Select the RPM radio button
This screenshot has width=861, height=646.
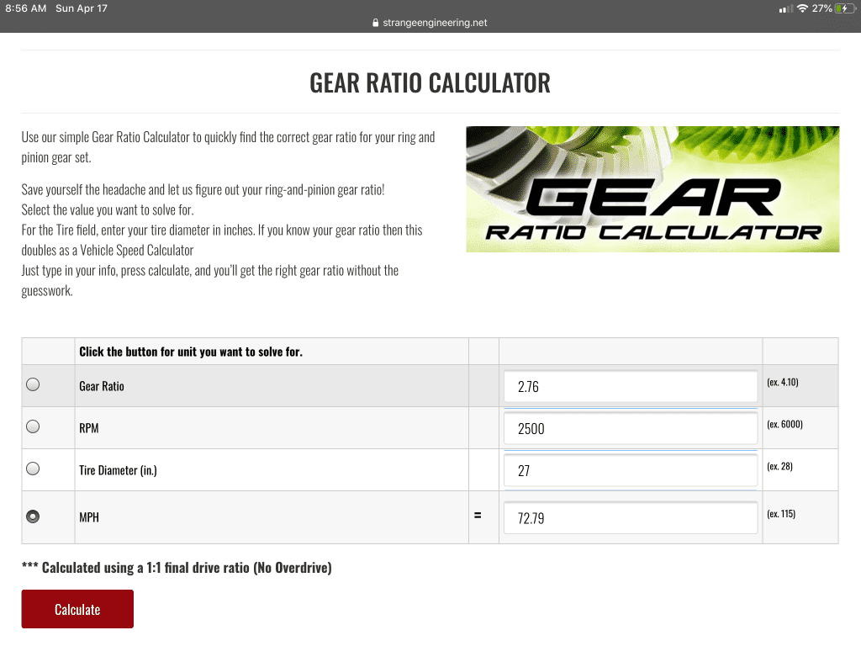click(33, 427)
